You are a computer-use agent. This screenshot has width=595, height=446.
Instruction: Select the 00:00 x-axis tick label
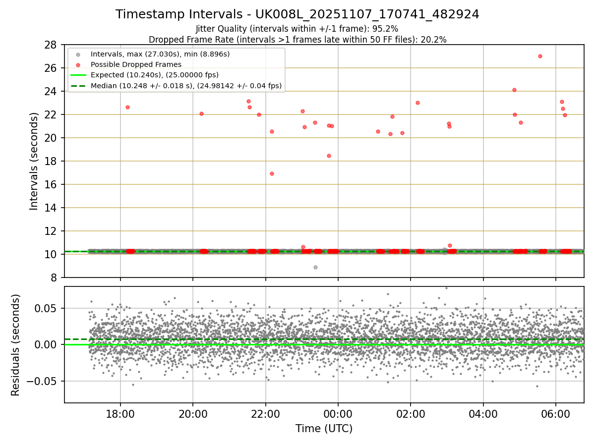[x=338, y=414]
